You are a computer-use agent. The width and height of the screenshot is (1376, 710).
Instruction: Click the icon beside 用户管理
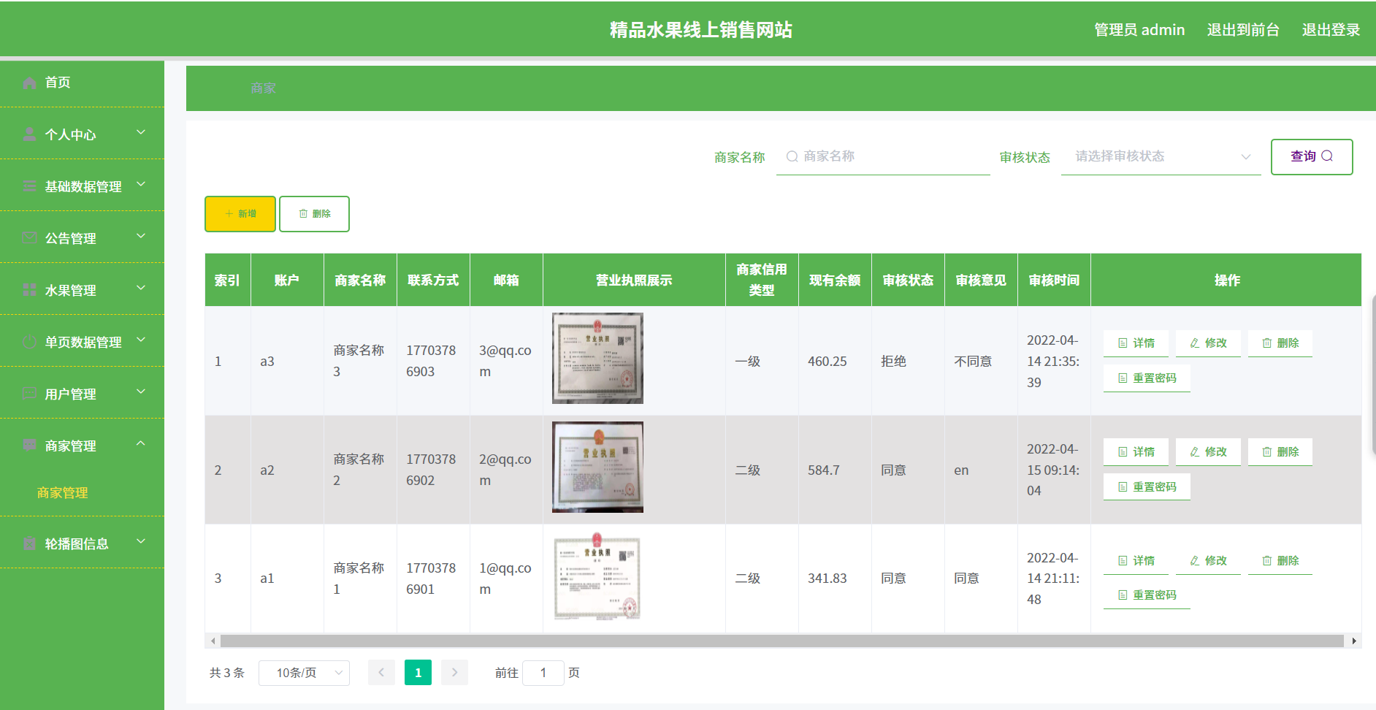pos(29,394)
